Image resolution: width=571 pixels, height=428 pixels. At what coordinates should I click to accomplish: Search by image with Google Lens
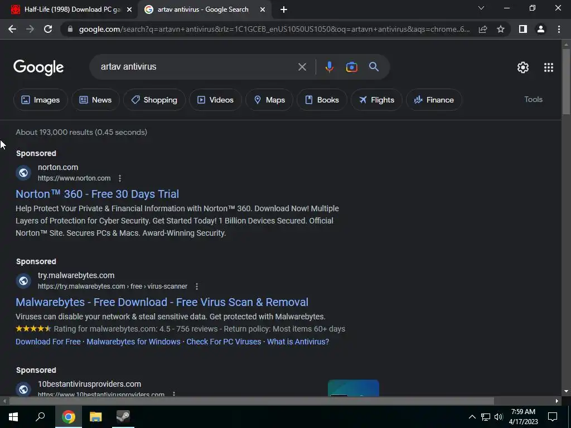click(351, 67)
